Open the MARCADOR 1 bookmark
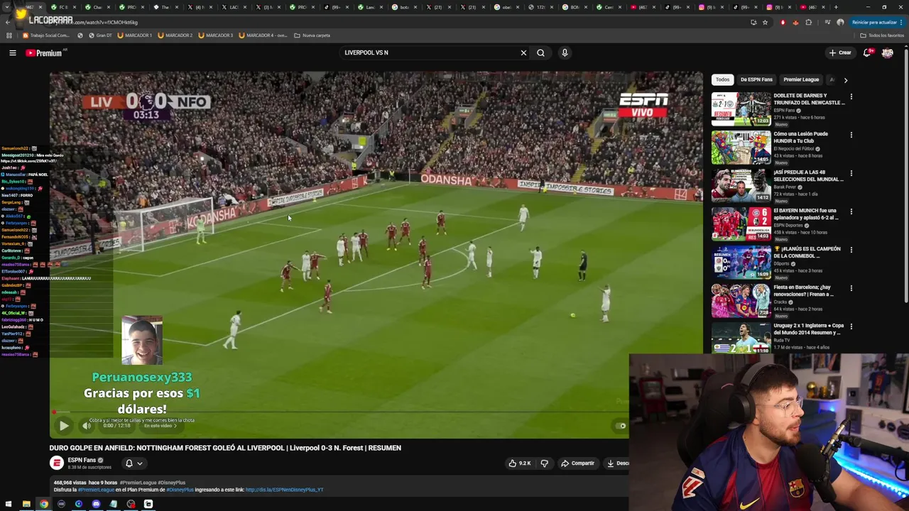This screenshot has height=511, width=909. [134, 35]
